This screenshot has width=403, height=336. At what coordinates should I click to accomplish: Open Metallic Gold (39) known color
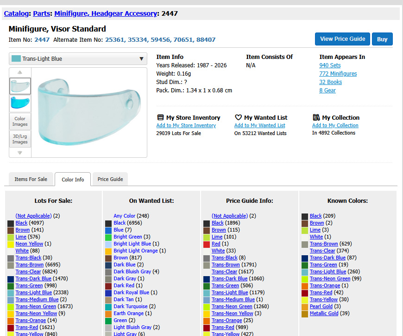pyautogui.click(x=324, y=313)
